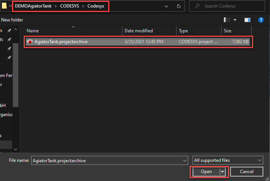Open the CODESYS breadcrumb folder
This screenshot has height=181, width=270.
point(69,6)
